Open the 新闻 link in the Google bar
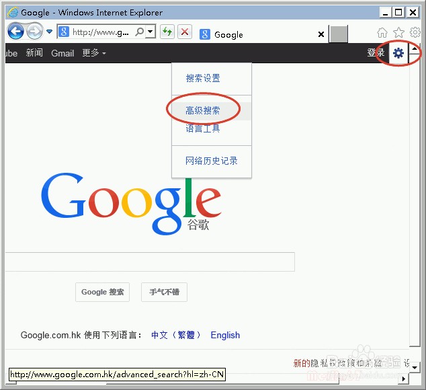The image size is (426, 390). (x=34, y=52)
